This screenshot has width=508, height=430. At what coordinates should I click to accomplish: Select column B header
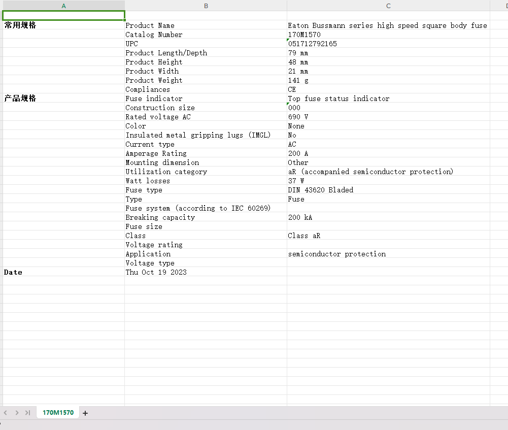pyautogui.click(x=206, y=6)
